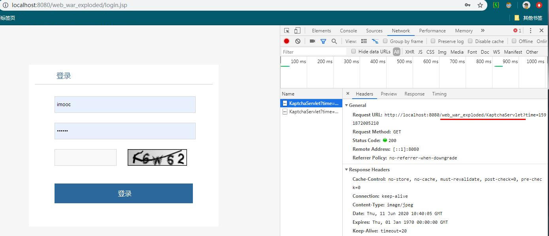Open the Preview tab of request
Viewport: 549px width, 236px height.
point(389,94)
